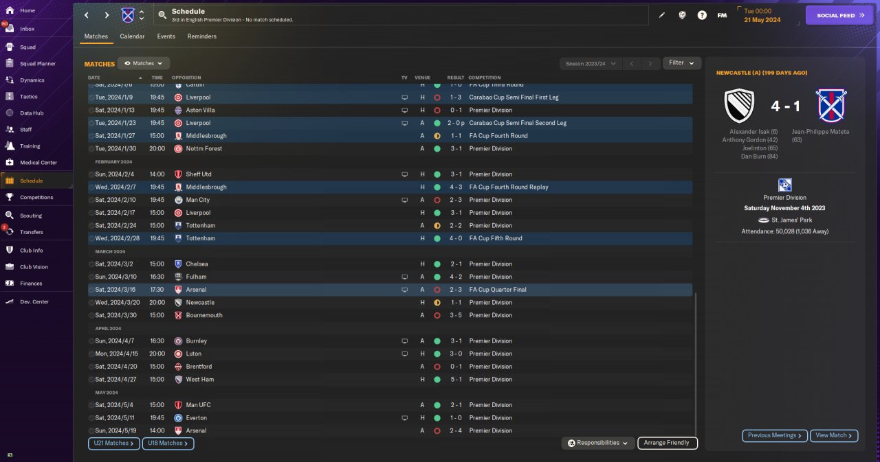The height and width of the screenshot is (462, 880).
Task: Click the Arrange Friendly button
Action: (x=668, y=443)
